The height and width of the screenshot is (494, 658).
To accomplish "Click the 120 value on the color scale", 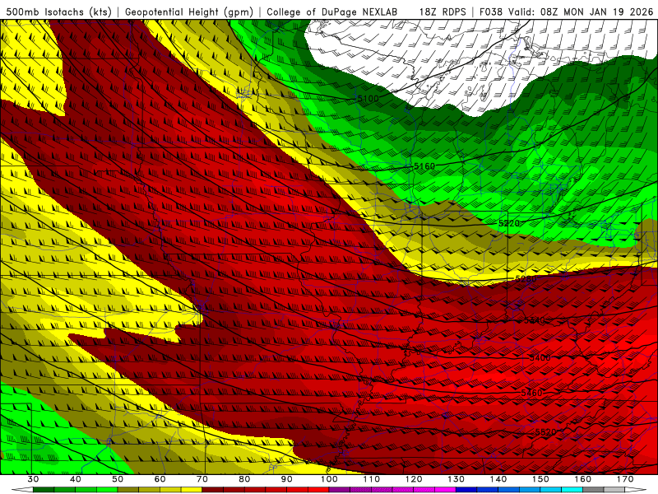I will (x=414, y=479).
